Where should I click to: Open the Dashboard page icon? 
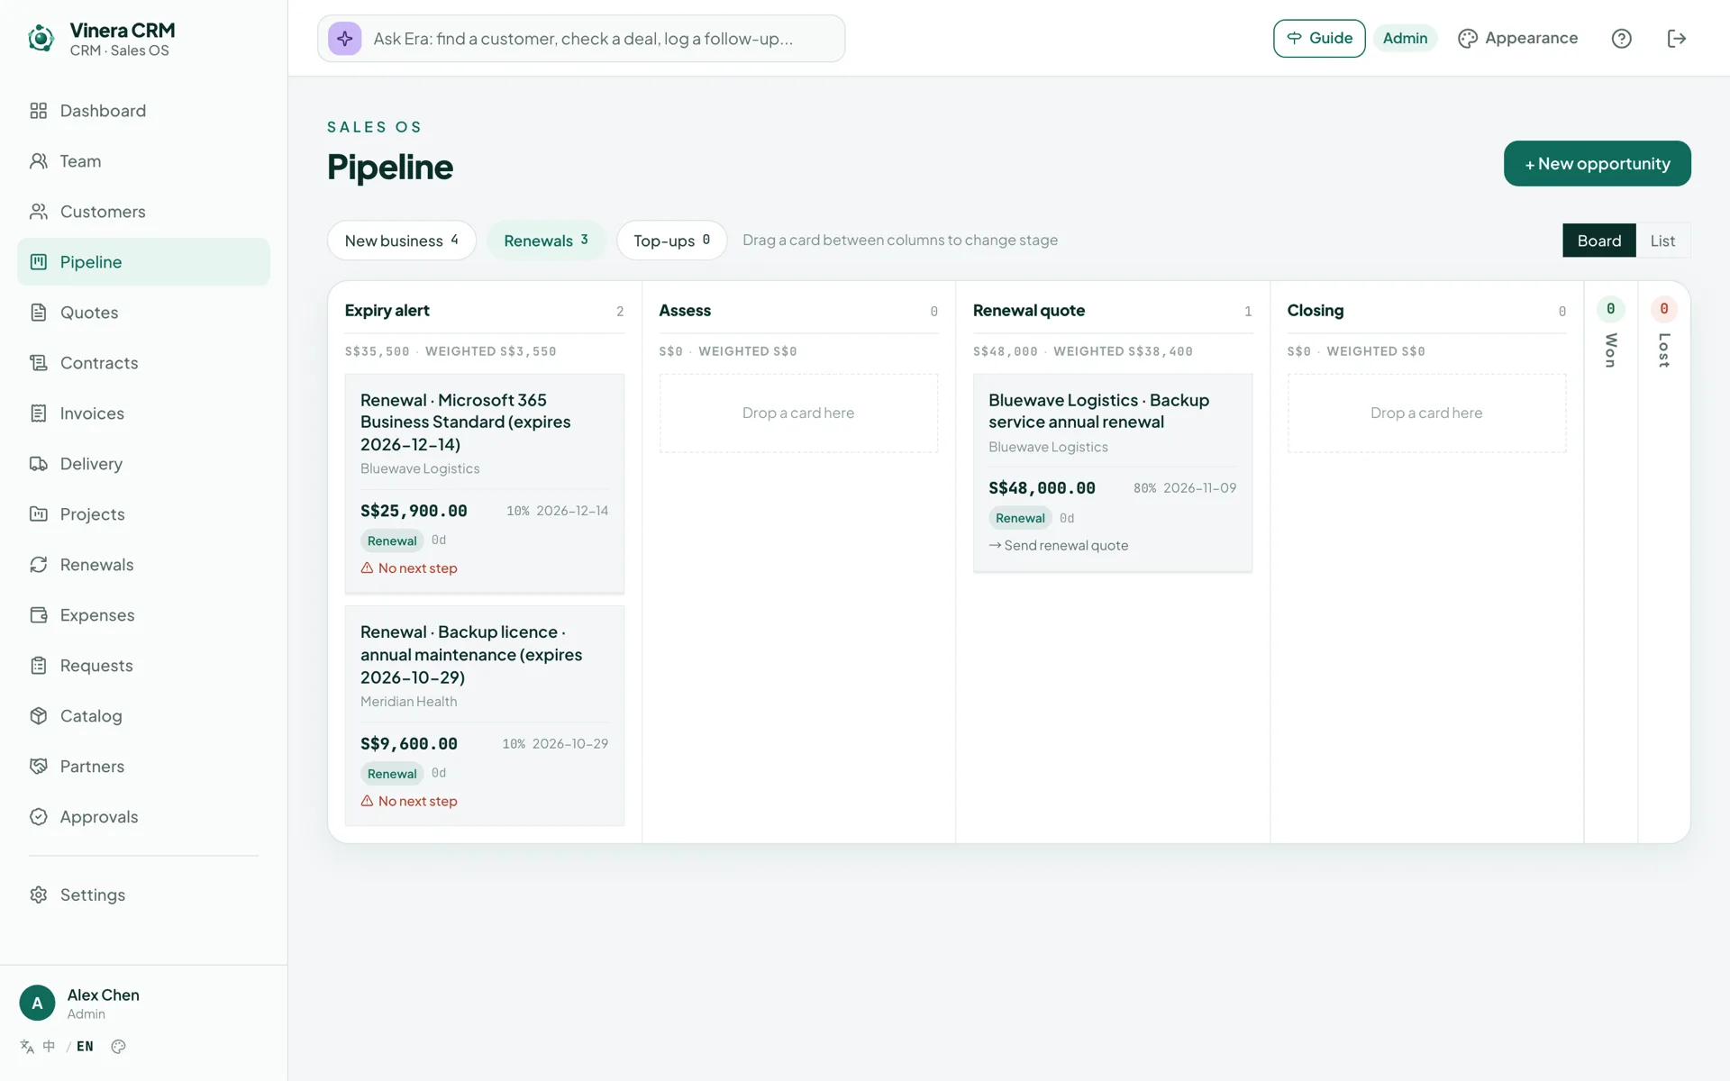click(x=38, y=111)
